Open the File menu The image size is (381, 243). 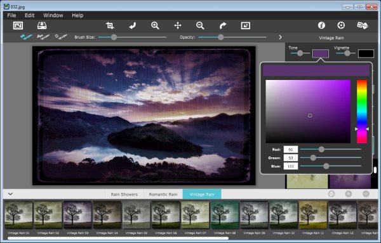pos(11,15)
